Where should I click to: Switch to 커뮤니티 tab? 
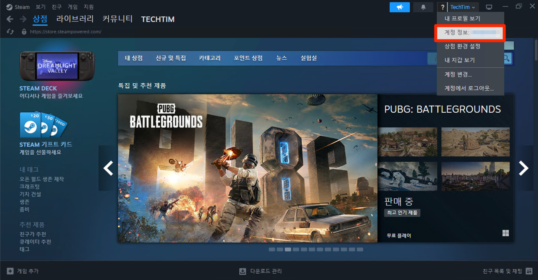point(118,19)
